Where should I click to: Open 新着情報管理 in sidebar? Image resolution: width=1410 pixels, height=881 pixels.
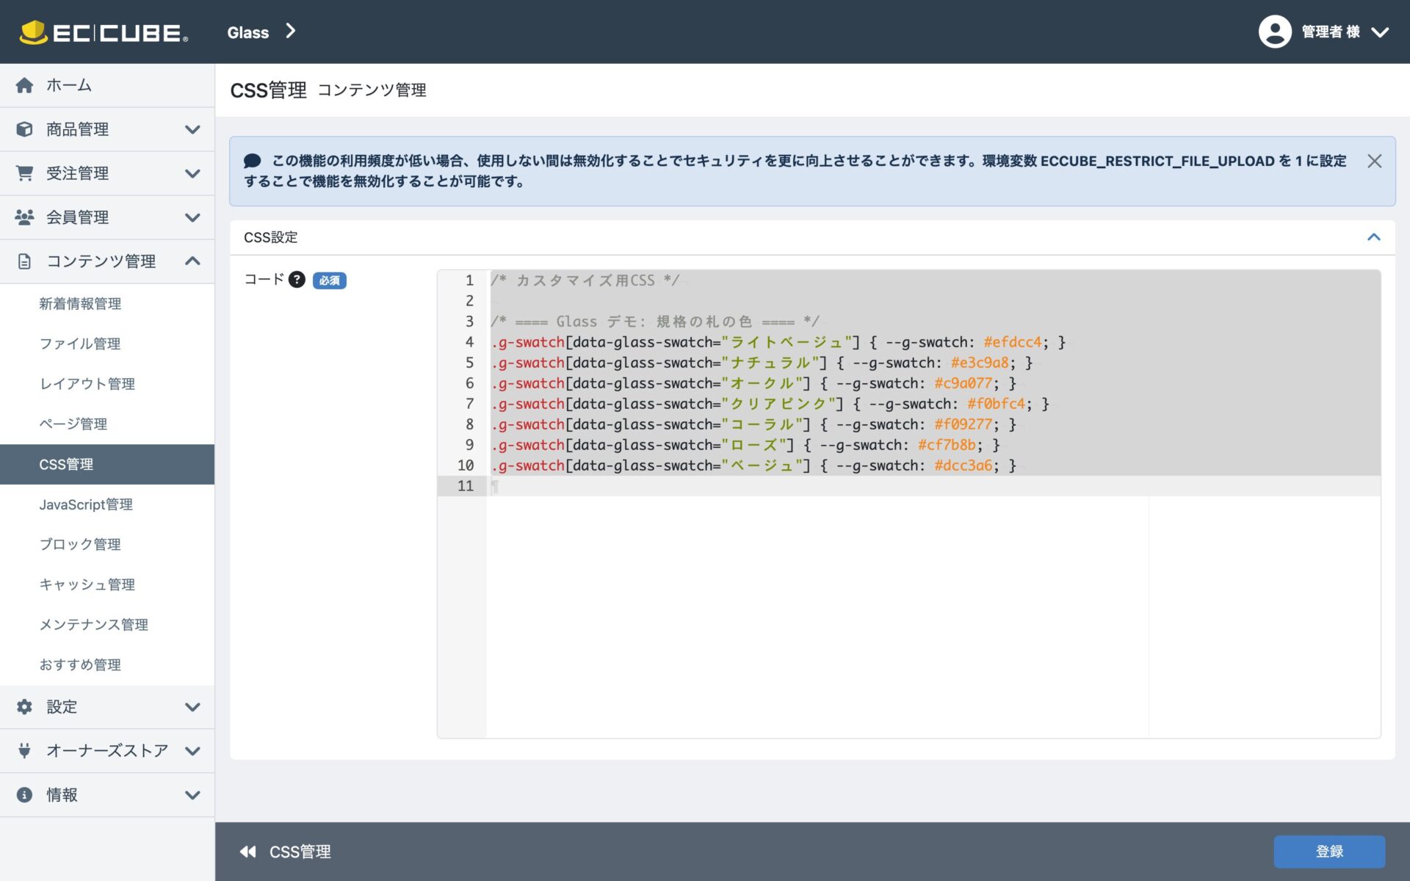tap(107, 304)
